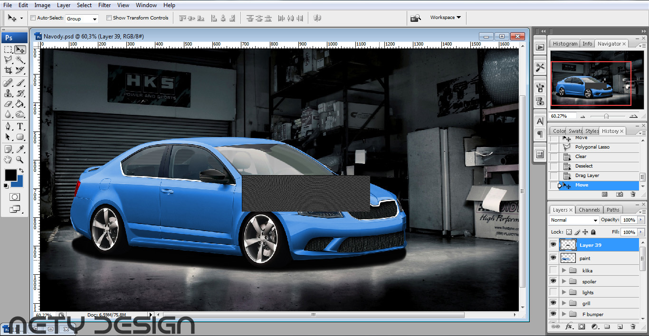
Task: Hide the grill layer group
Action: pos(553,303)
